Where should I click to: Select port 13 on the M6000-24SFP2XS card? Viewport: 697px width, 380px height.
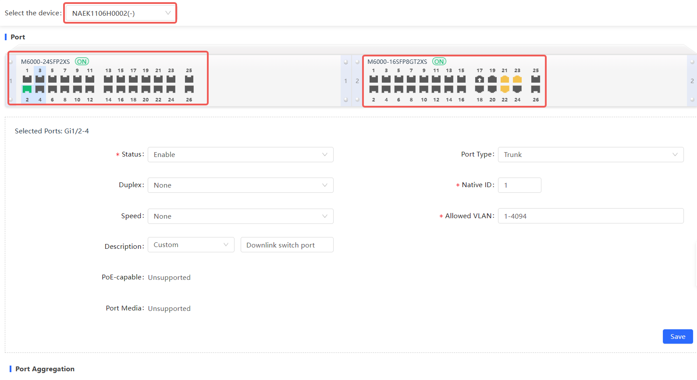point(108,79)
